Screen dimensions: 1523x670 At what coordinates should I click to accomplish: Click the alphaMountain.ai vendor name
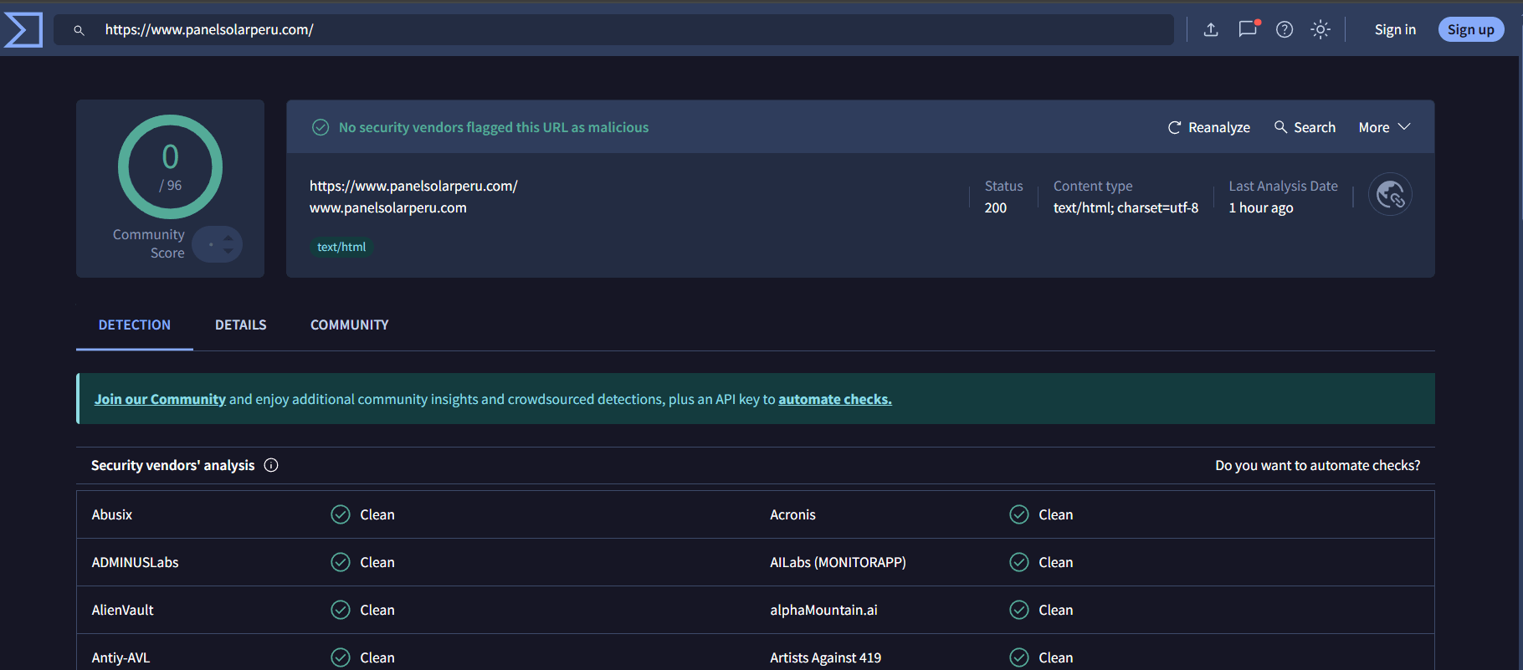pyautogui.click(x=823, y=610)
